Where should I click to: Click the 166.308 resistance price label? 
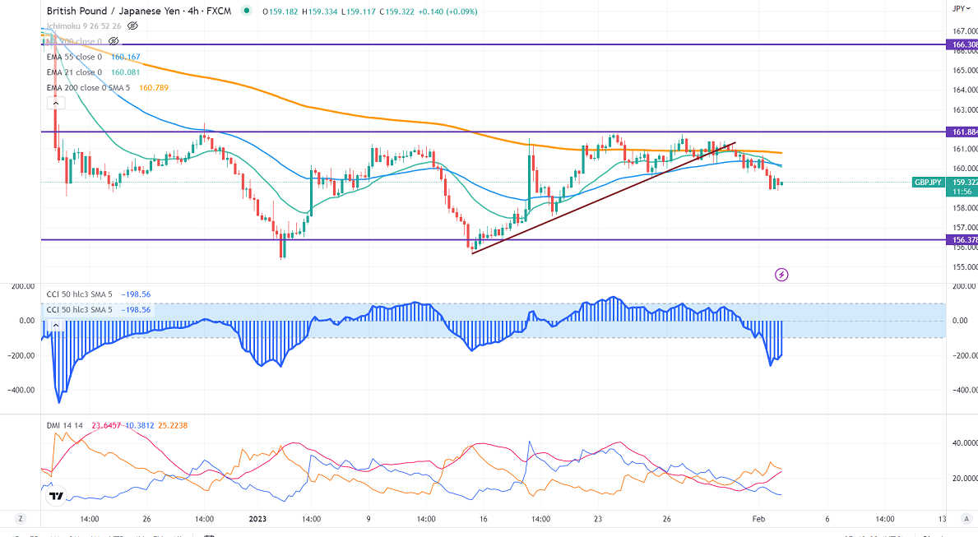963,44
